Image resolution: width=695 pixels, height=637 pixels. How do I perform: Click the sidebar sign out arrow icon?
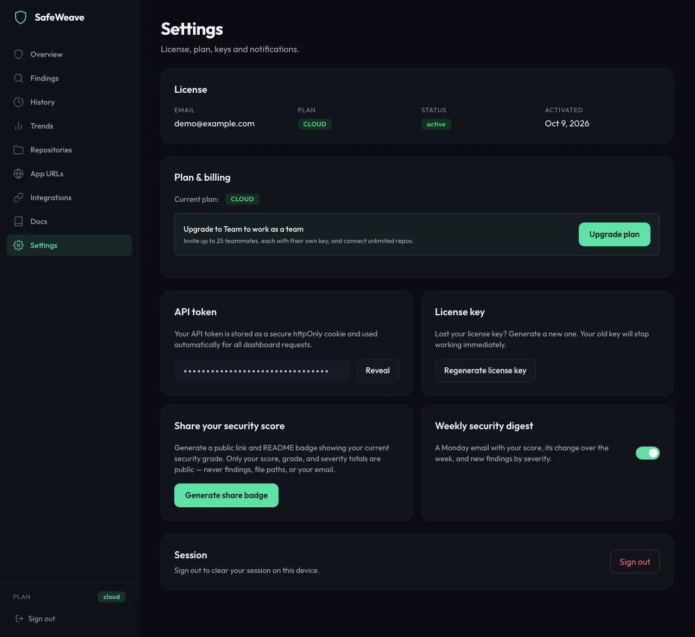click(20, 619)
